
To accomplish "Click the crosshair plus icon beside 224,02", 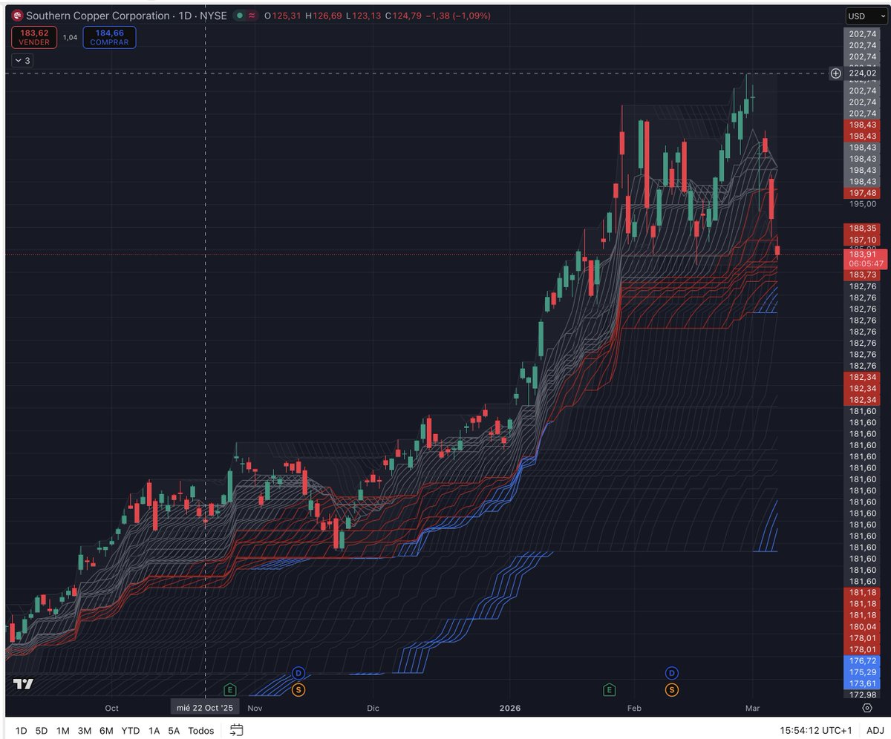I will pyautogui.click(x=835, y=73).
